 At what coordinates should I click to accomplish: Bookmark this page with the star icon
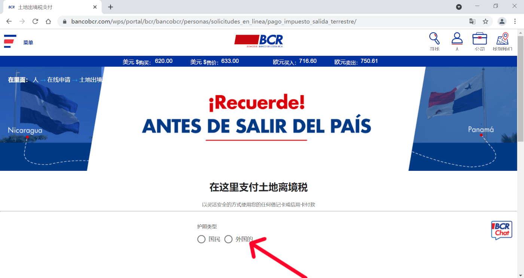click(485, 21)
